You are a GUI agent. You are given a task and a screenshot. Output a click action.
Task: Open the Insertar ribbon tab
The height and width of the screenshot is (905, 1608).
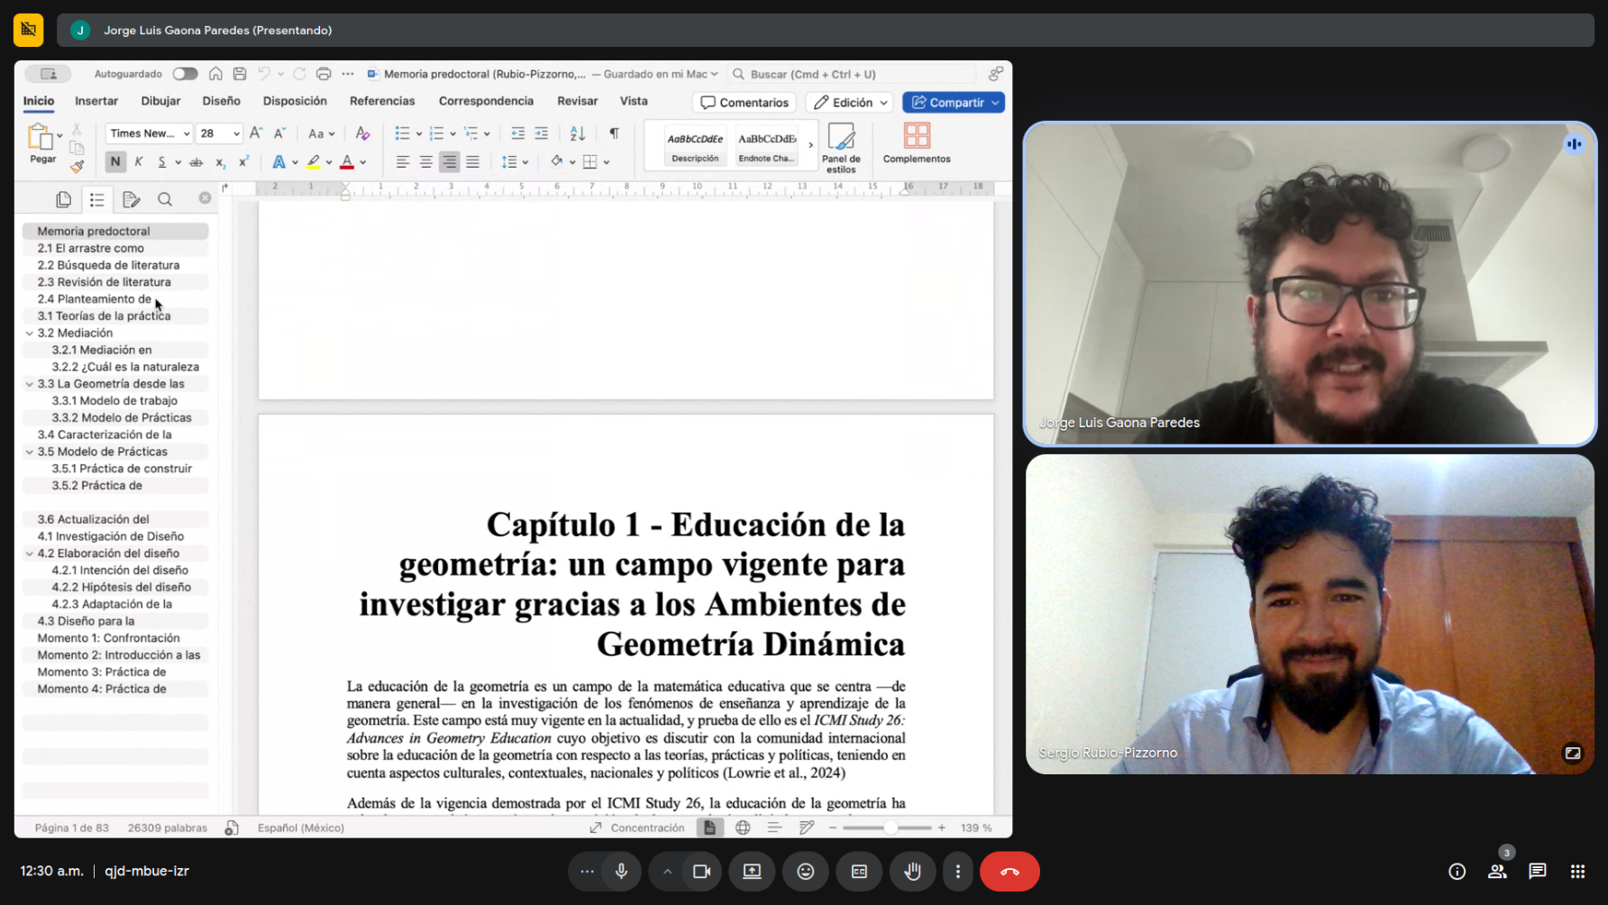pos(96,101)
